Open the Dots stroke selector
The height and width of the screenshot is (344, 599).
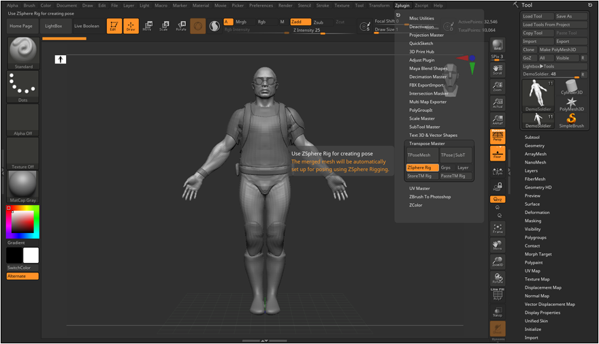[x=23, y=87]
